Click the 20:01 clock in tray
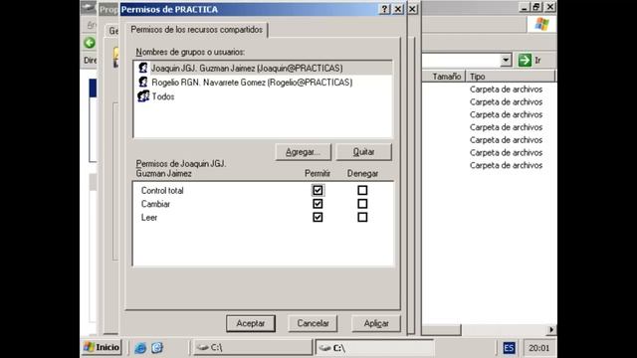 [538, 348]
